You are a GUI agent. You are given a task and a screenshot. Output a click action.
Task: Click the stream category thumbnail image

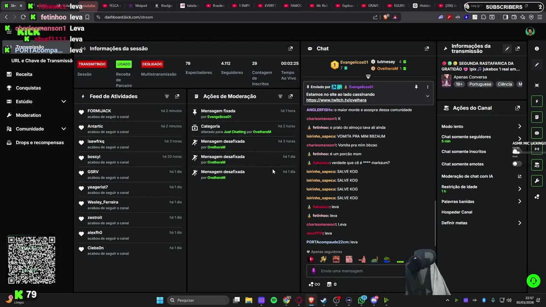[446, 81]
